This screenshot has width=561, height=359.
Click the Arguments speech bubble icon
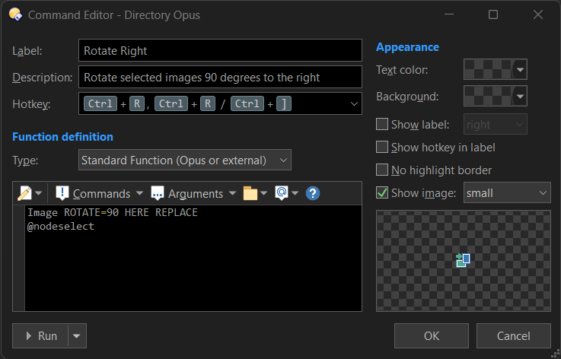click(158, 193)
